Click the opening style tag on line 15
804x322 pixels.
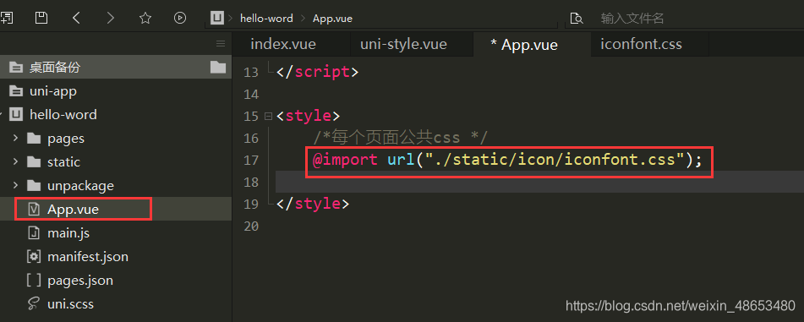(308, 116)
